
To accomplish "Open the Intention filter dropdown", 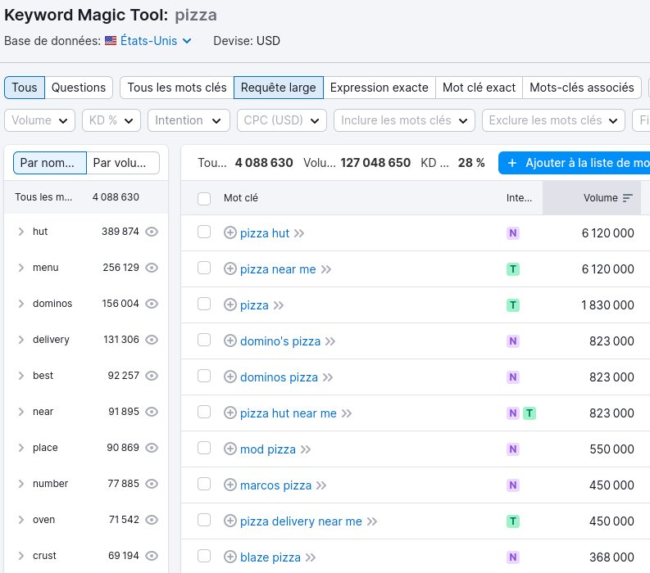I will (x=189, y=120).
